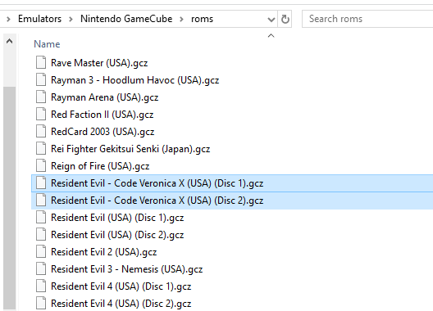
Task: Select Rei Fighter Gekitsui Senki (Japan).gcz
Action: point(130,149)
